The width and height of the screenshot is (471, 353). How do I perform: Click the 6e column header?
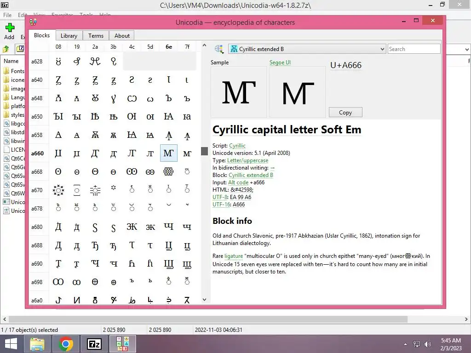(x=169, y=47)
